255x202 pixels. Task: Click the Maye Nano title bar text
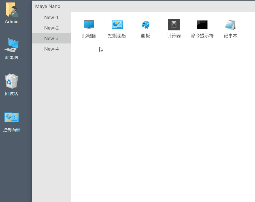(x=48, y=6)
